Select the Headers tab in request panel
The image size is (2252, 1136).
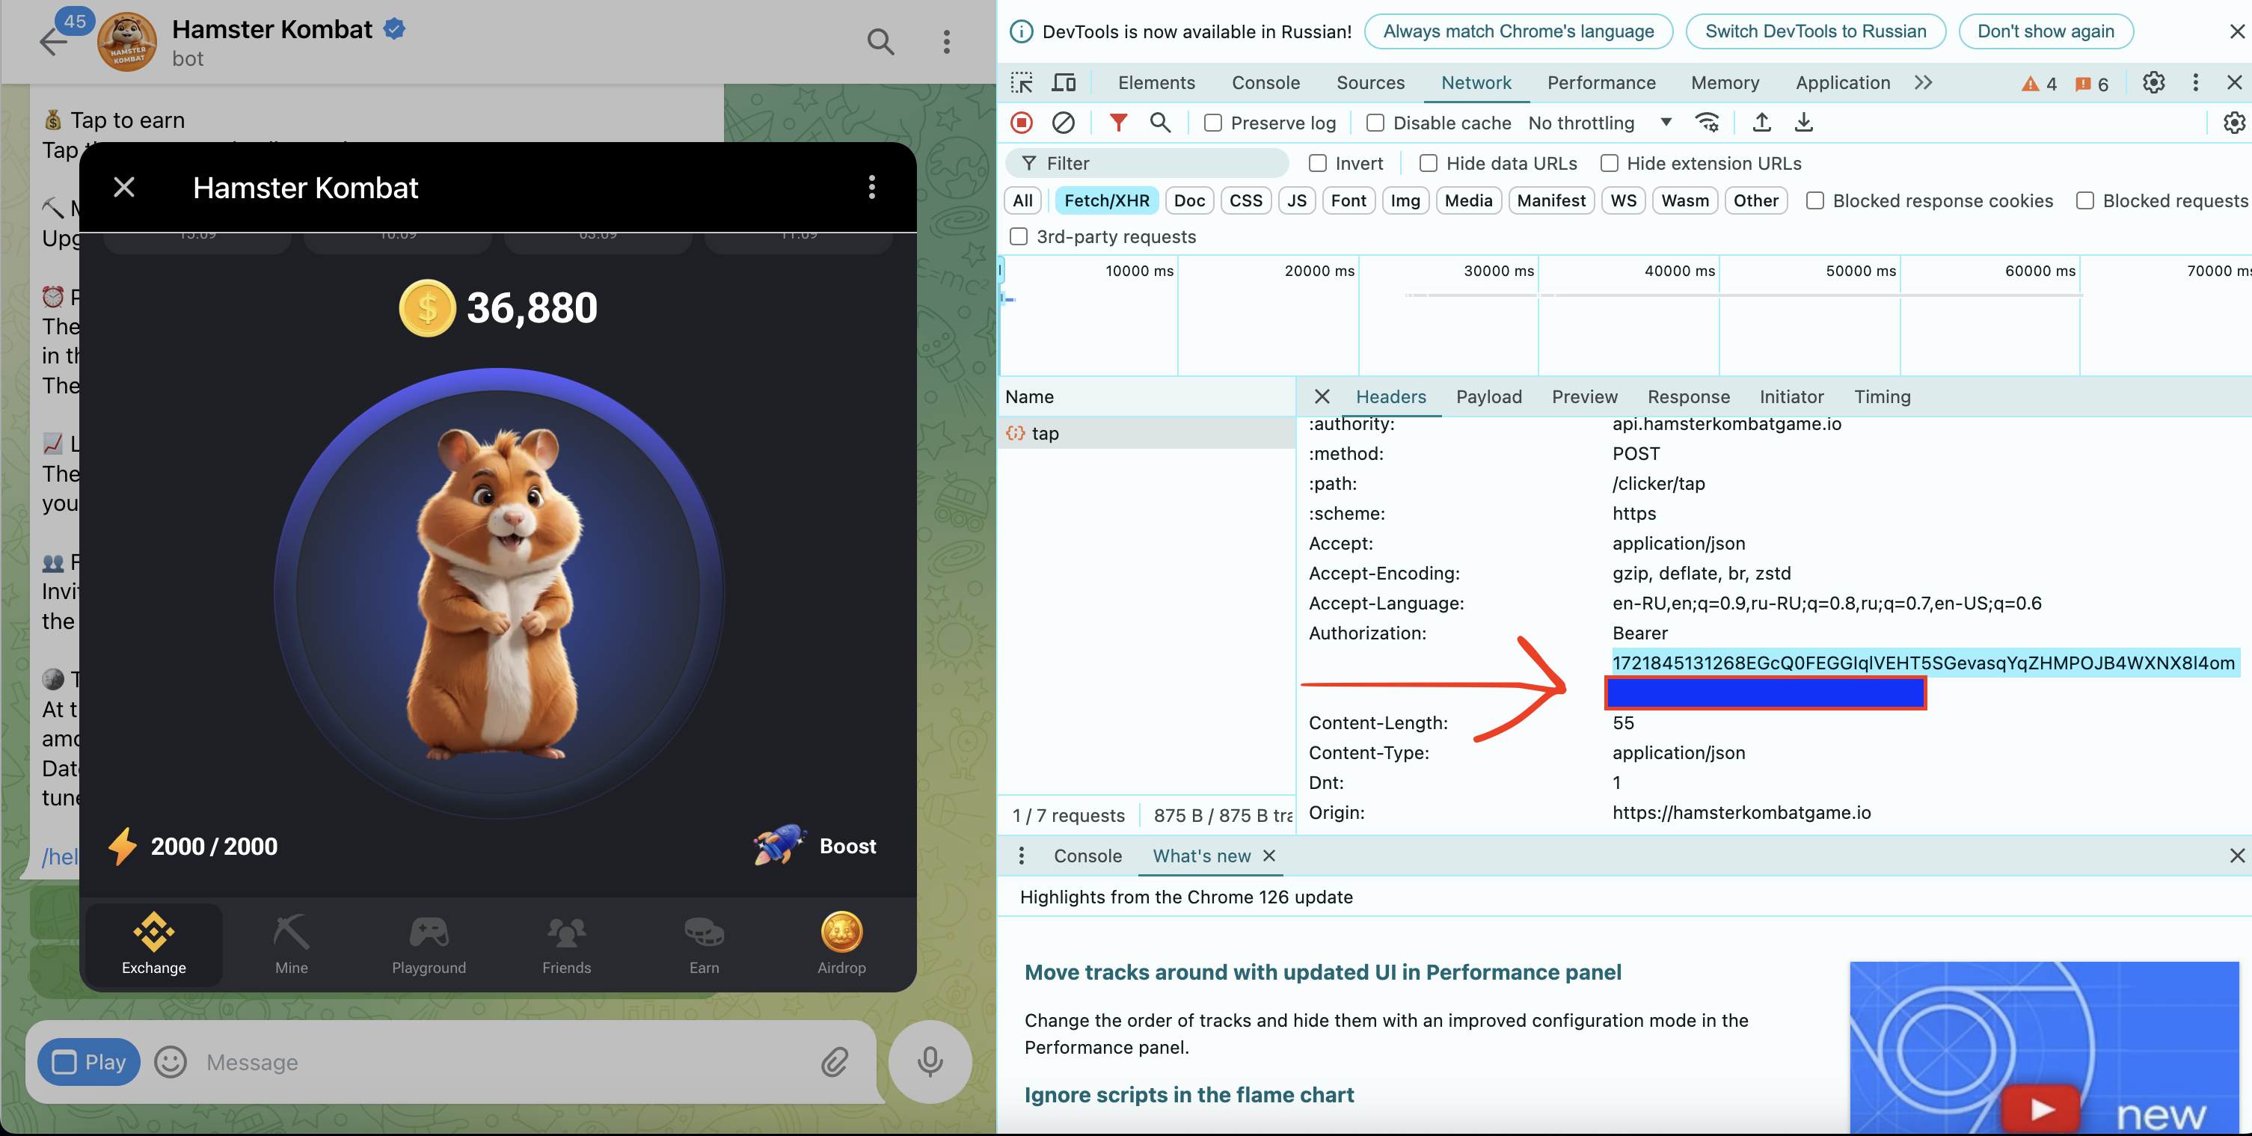coord(1390,394)
